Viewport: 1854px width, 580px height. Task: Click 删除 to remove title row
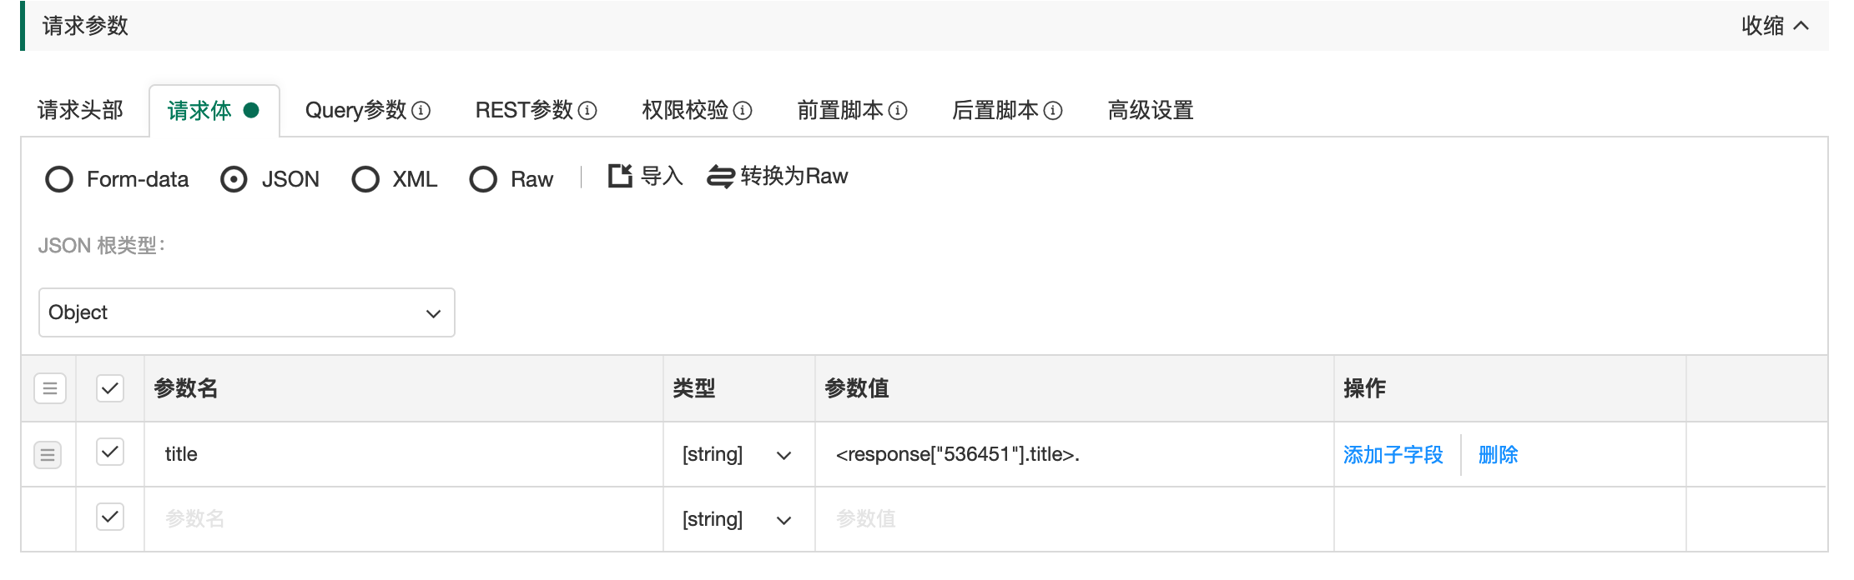(x=1498, y=455)
